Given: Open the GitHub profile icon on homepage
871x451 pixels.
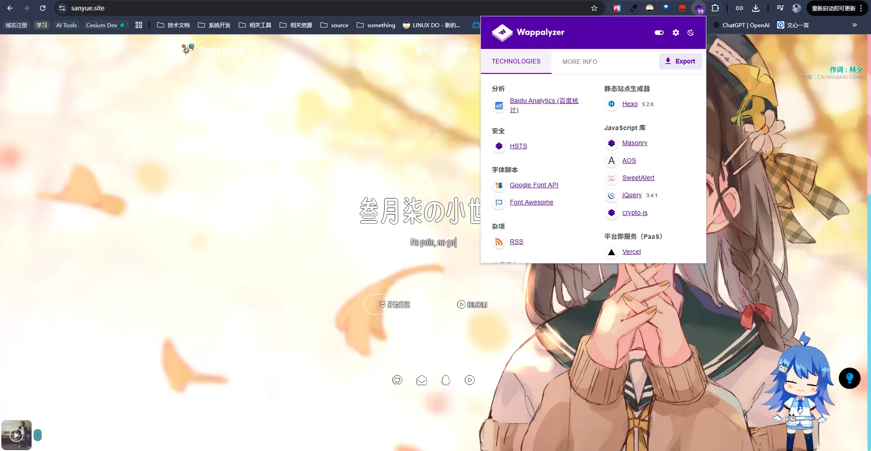Looking at the screenshot, I should click(x=397, y=380).
